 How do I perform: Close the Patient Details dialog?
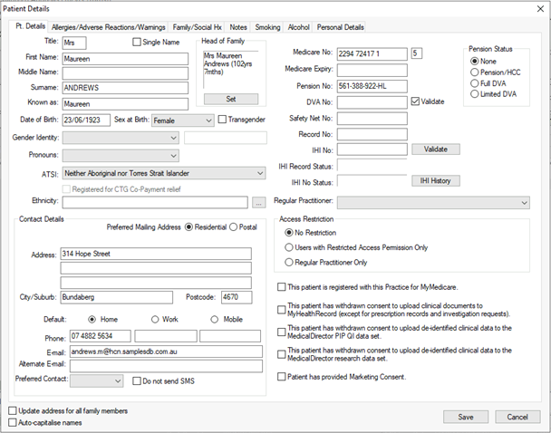pyautogui.click(x=540, y=9)
